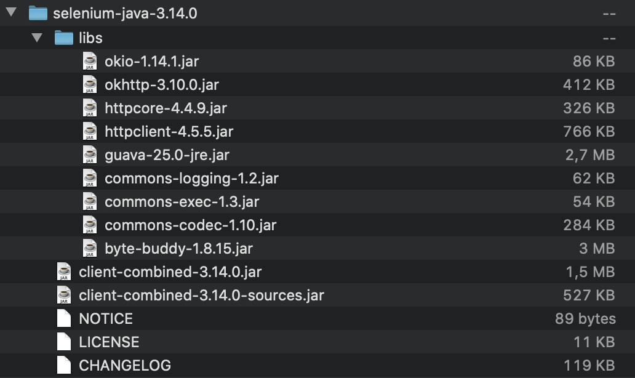Select the client-combined-3.14.0.jar JAR icon
The width and height of the screenshot is (635, 378).
click(x=63, y=271)
